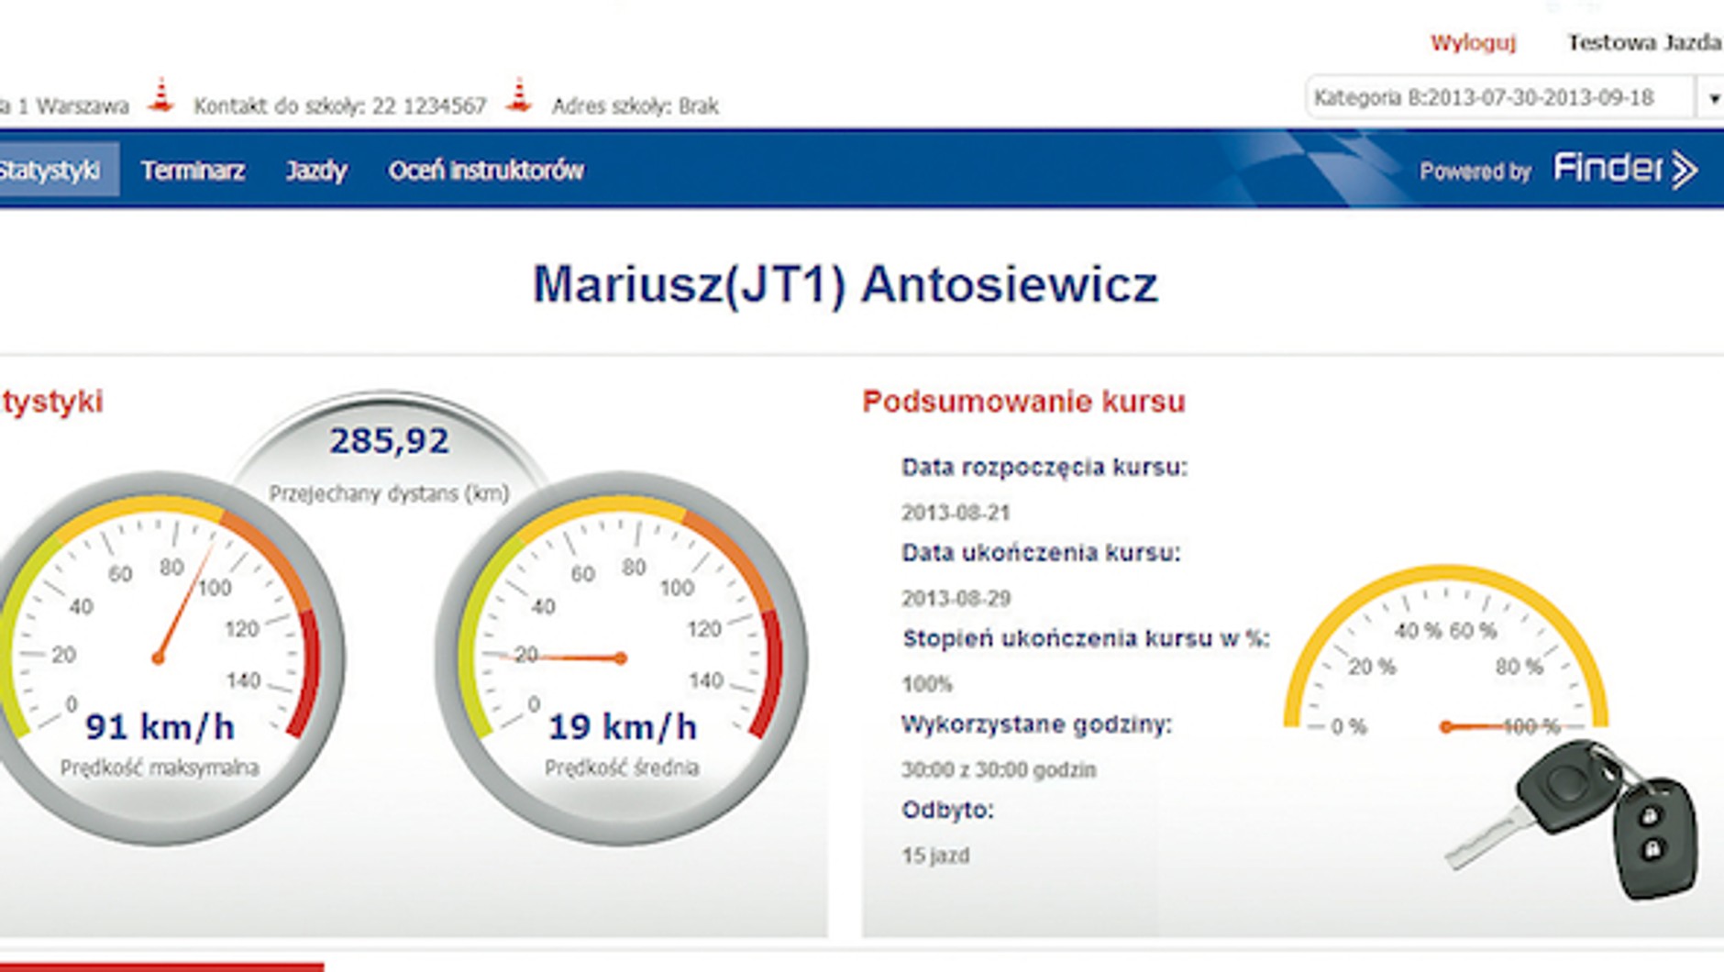
Task: Click the Wykorzystane godziny label
Action: click(x=1036, y=724)
